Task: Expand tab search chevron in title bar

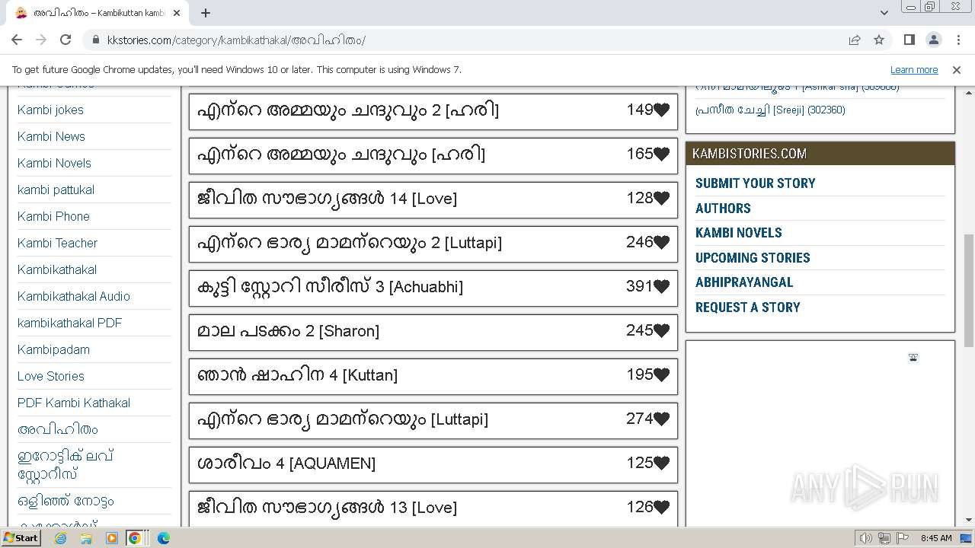Action: click(x=884, y=12)
